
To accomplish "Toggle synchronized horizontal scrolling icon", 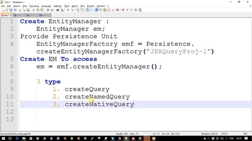I will coord(82,10).
